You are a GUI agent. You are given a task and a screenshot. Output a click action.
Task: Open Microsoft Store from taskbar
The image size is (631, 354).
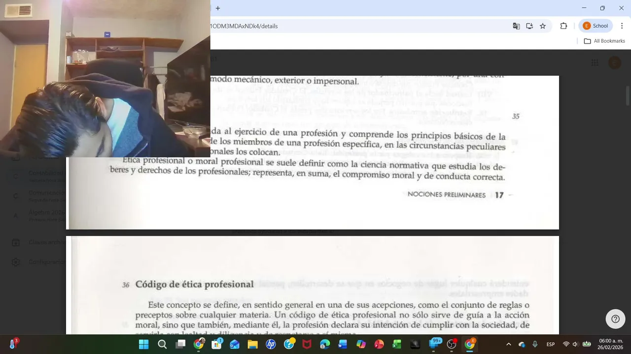coord(216,344)
